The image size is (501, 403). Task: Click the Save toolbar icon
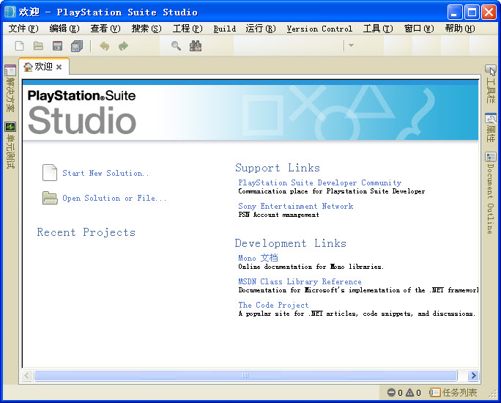coord(58,46)
